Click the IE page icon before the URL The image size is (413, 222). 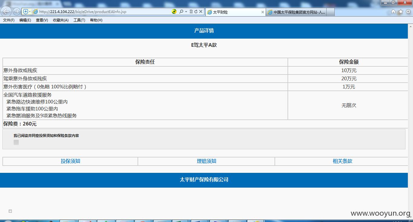(35, 11)
